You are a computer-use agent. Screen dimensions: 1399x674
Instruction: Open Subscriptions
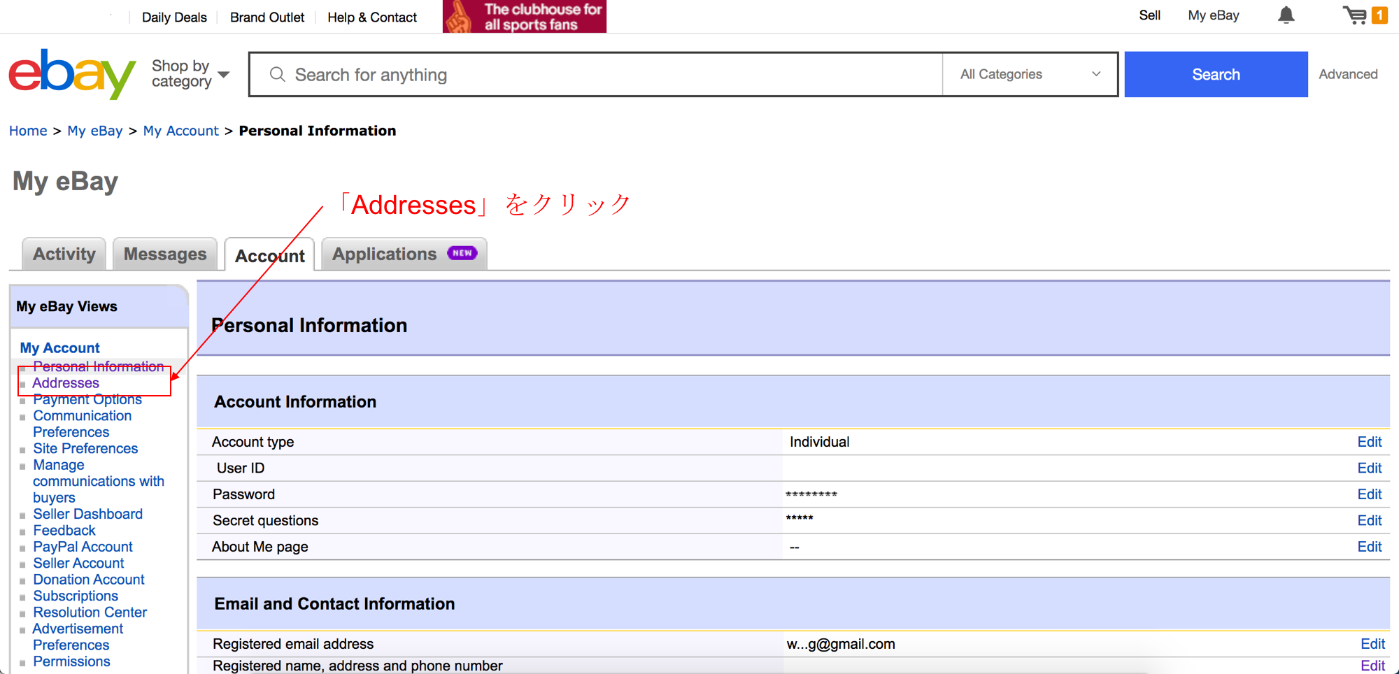(76, 596)
